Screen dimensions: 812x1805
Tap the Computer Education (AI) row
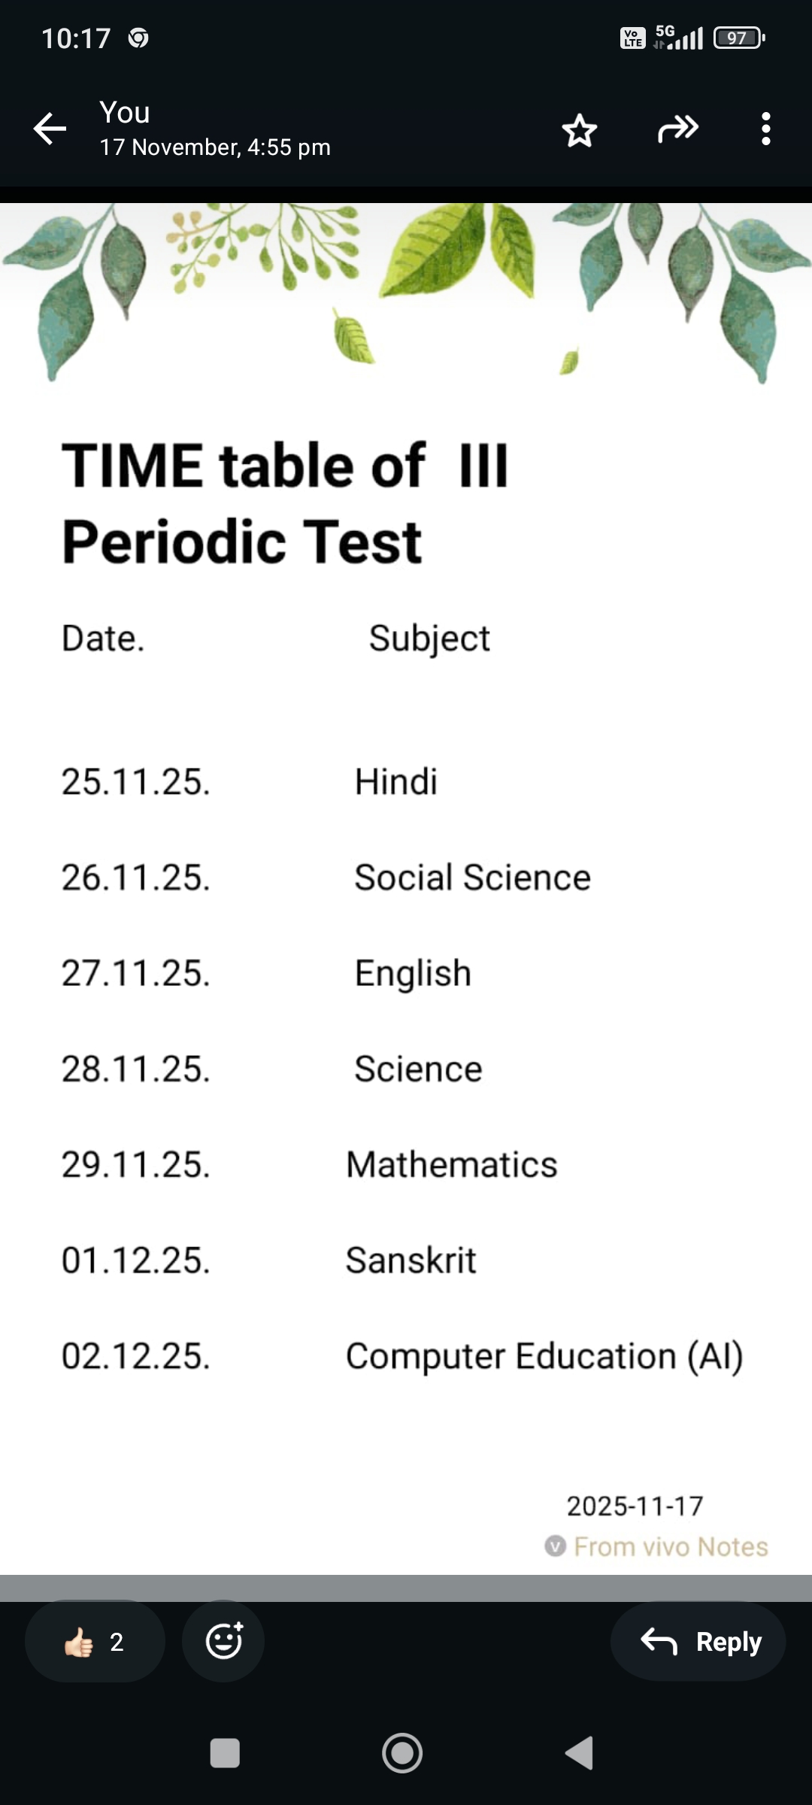click(544, 1357)
